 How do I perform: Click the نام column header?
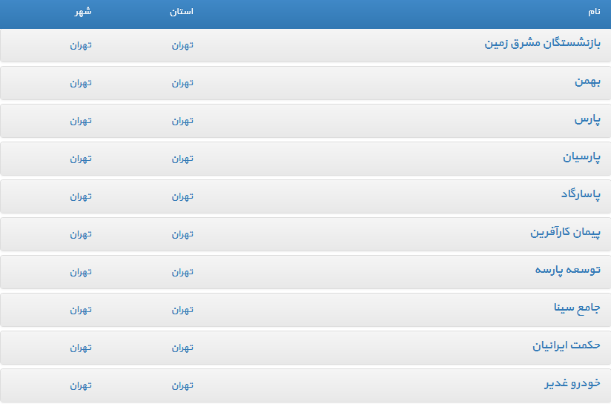click(594, 13)
